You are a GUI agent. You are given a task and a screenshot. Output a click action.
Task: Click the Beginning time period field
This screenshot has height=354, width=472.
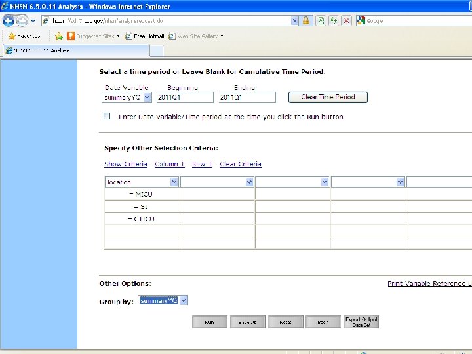click(x=185, y=98)
